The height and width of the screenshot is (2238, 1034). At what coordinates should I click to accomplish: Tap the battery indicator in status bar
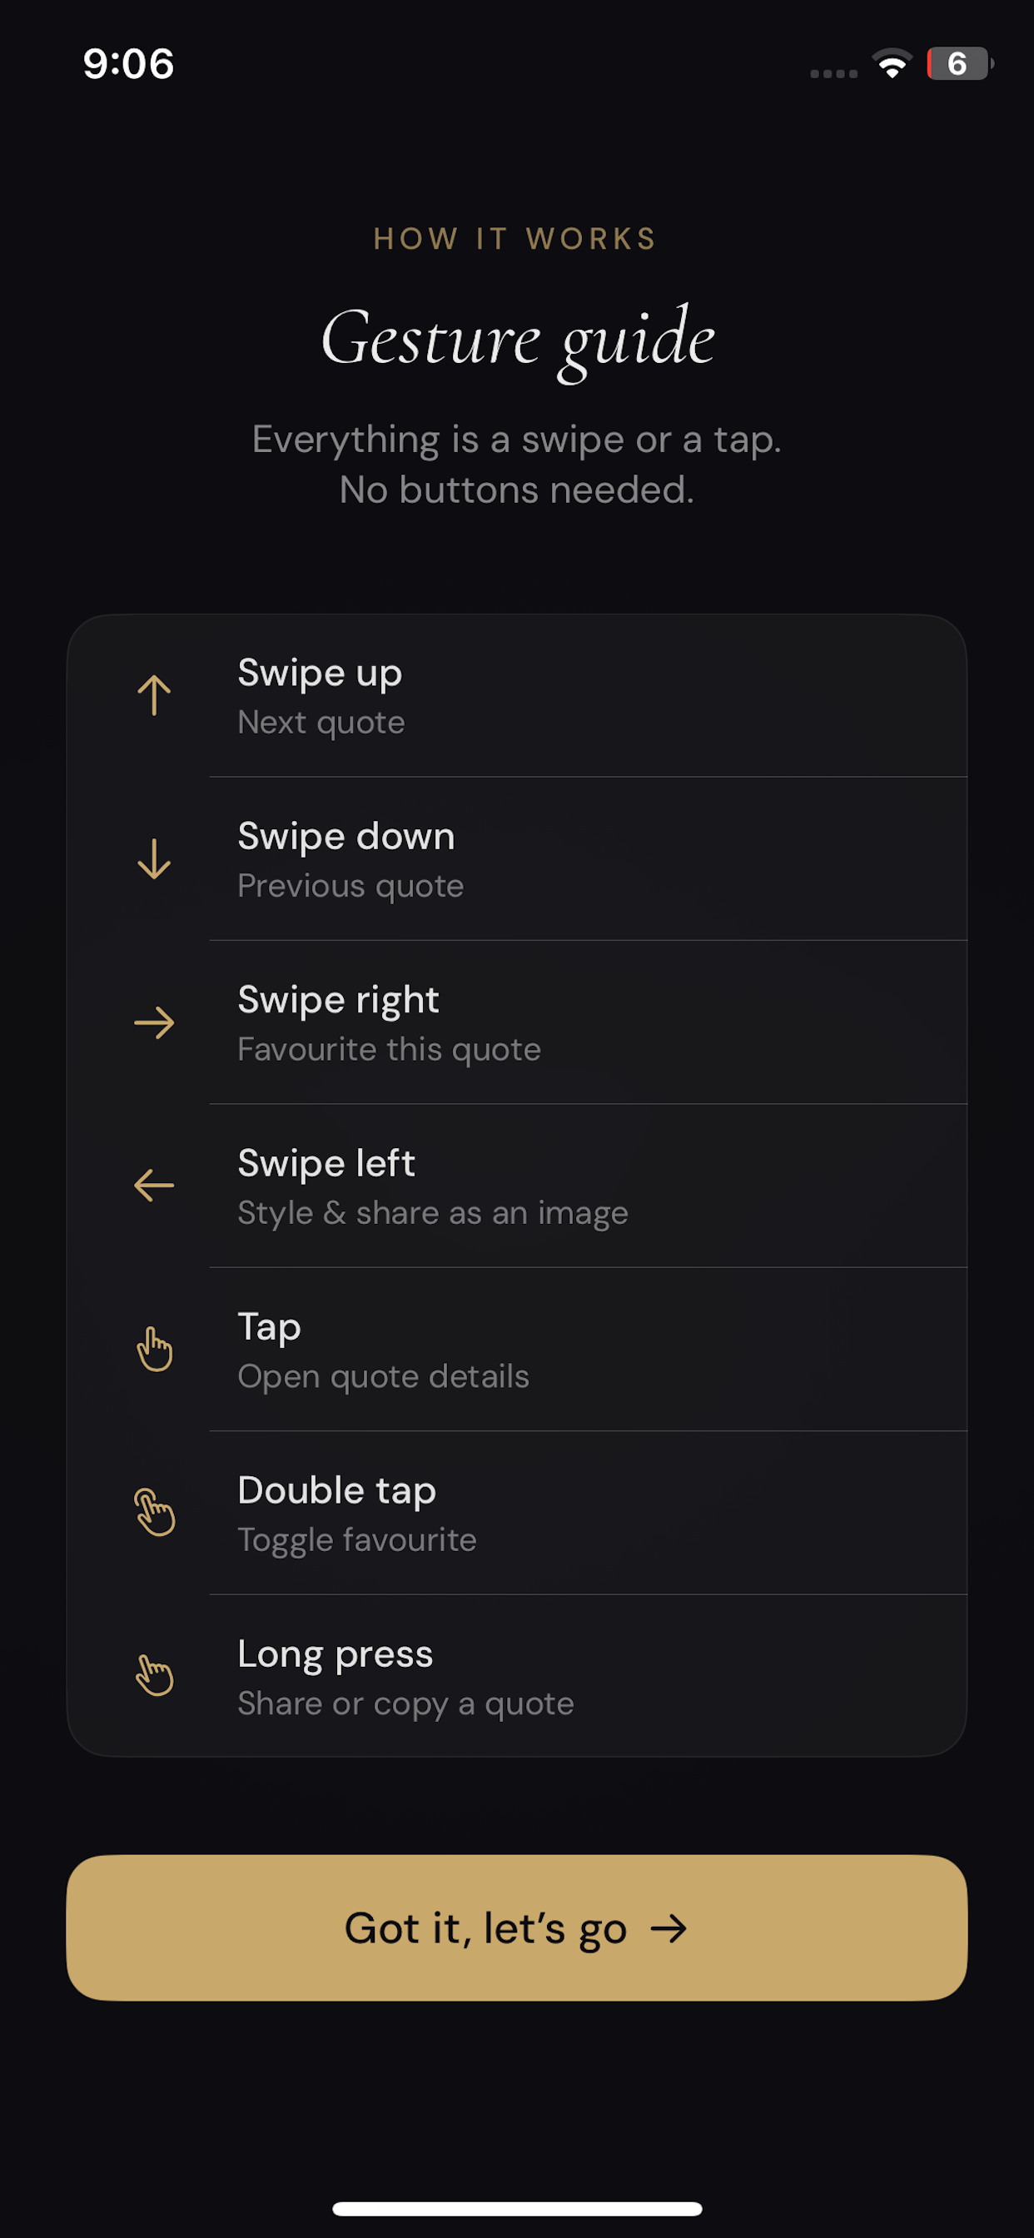[959, 63]
